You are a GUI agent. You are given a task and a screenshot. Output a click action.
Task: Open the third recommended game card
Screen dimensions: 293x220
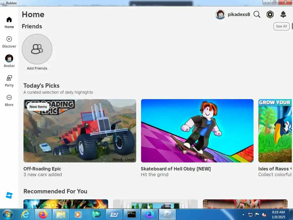coord(245,204)
